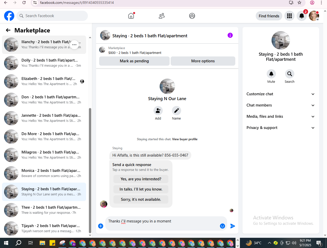
Task: Open Do More conversation
Action: coord(44,137)
